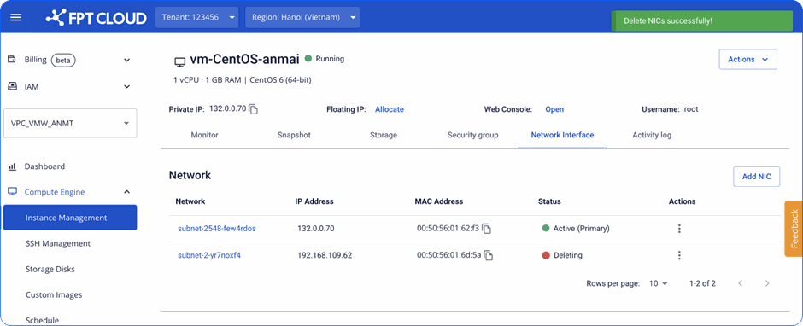Click the Status column header
Viewport: 803px width, 326px height.
pos(549,201)
